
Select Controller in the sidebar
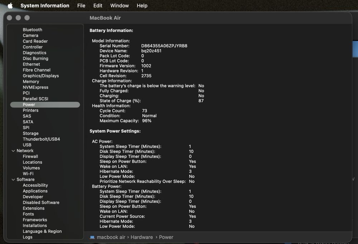pos(33,47)
